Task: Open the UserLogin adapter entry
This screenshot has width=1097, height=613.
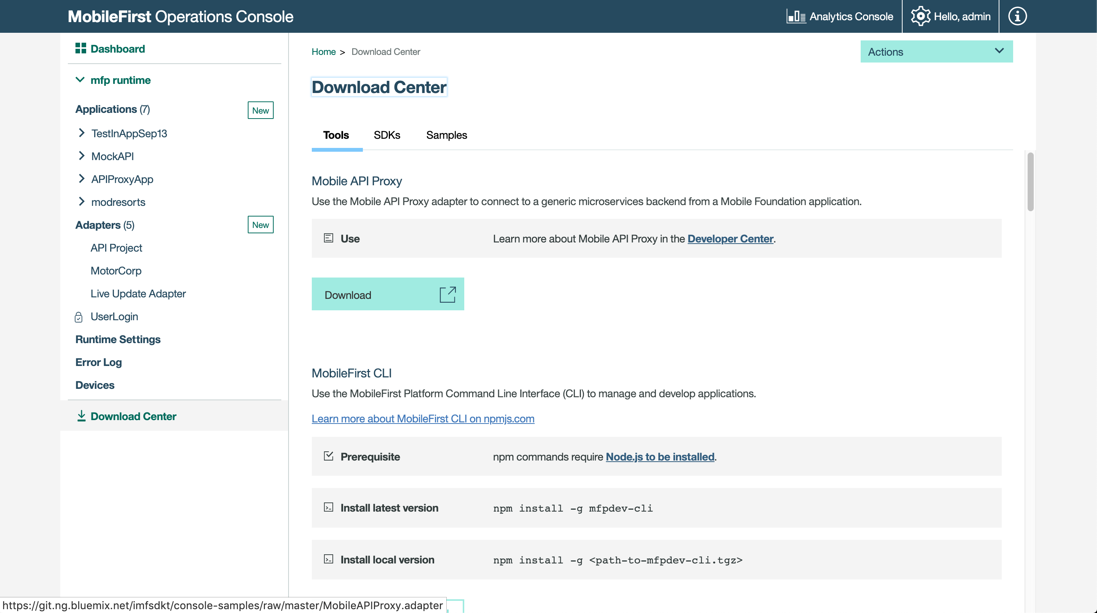Action: (x=114, y=316)
